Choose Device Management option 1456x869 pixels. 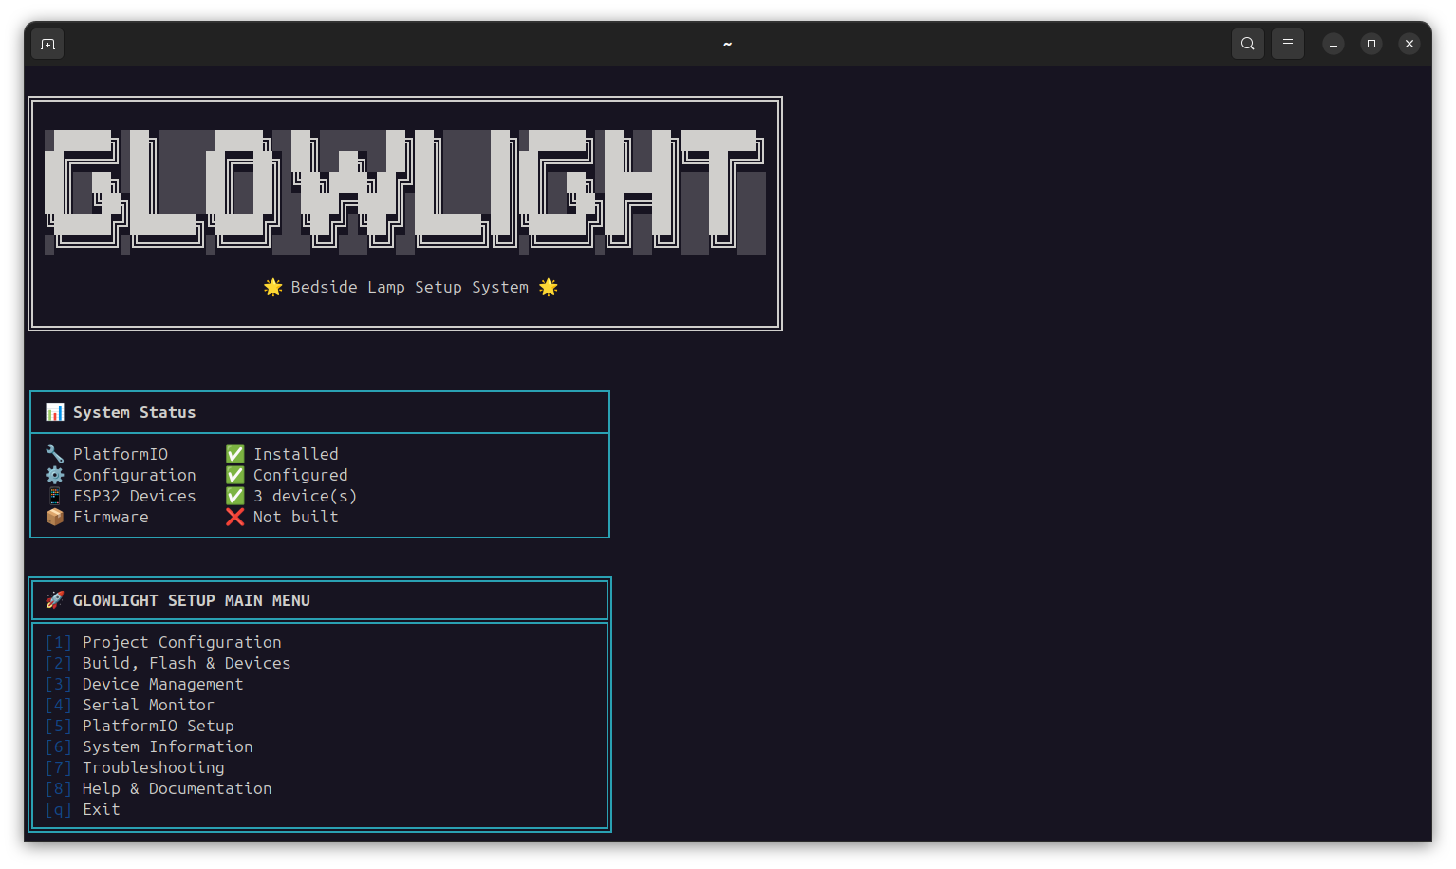pyautogui.click(x=163, y=684)
